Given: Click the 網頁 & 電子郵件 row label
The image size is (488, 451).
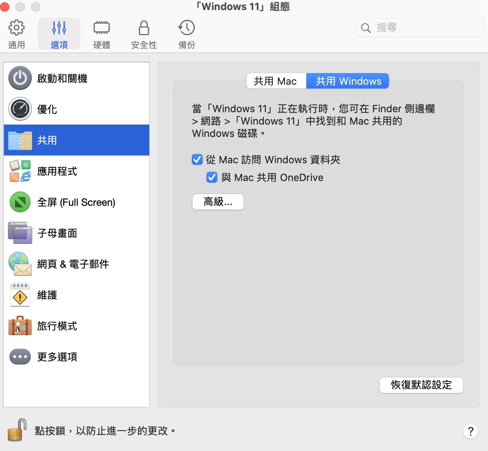Looking at the screenshot, I should (73, 264).
